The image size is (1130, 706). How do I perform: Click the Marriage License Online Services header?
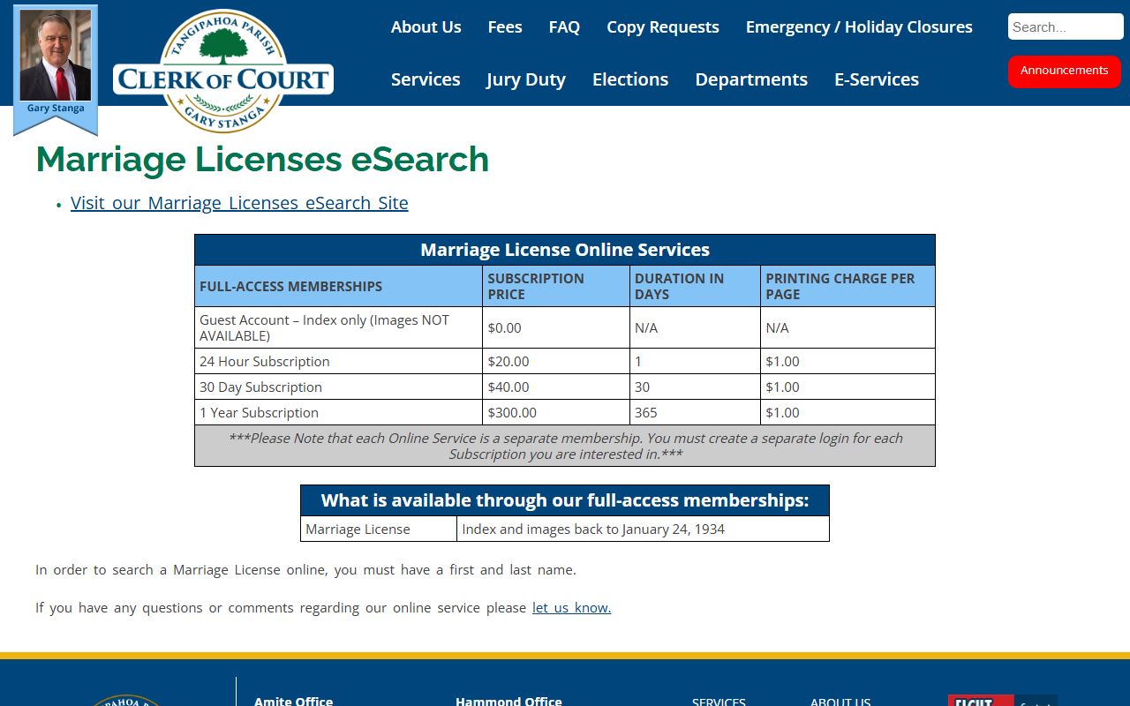tap(565, 250)
